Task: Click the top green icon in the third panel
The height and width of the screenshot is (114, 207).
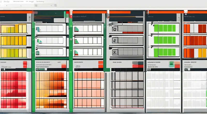Action: tap(76, 29)
